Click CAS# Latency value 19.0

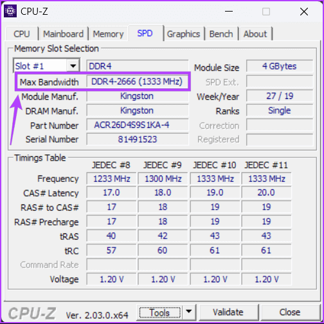[x=215, y=192]
